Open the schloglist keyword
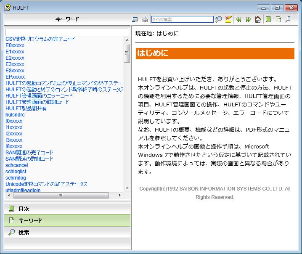Viewport: 302px width, 254px height. pyautogui.click(x=16, y=172)
